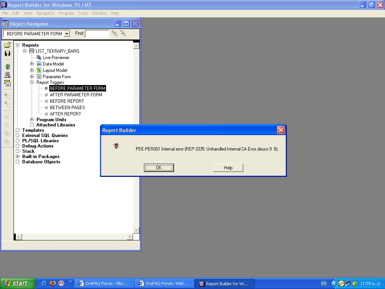Viewport: 385px width, 289px height.
Task: Click the Expand toolbar icon
Action: (7, 117)
